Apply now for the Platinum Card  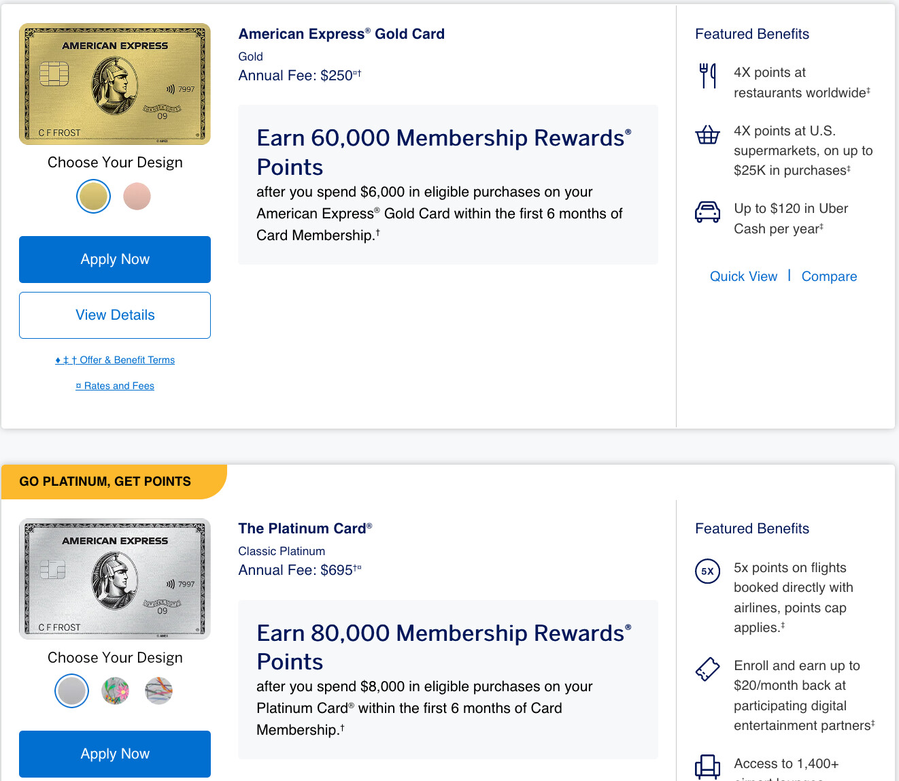[x=115, y=754]
